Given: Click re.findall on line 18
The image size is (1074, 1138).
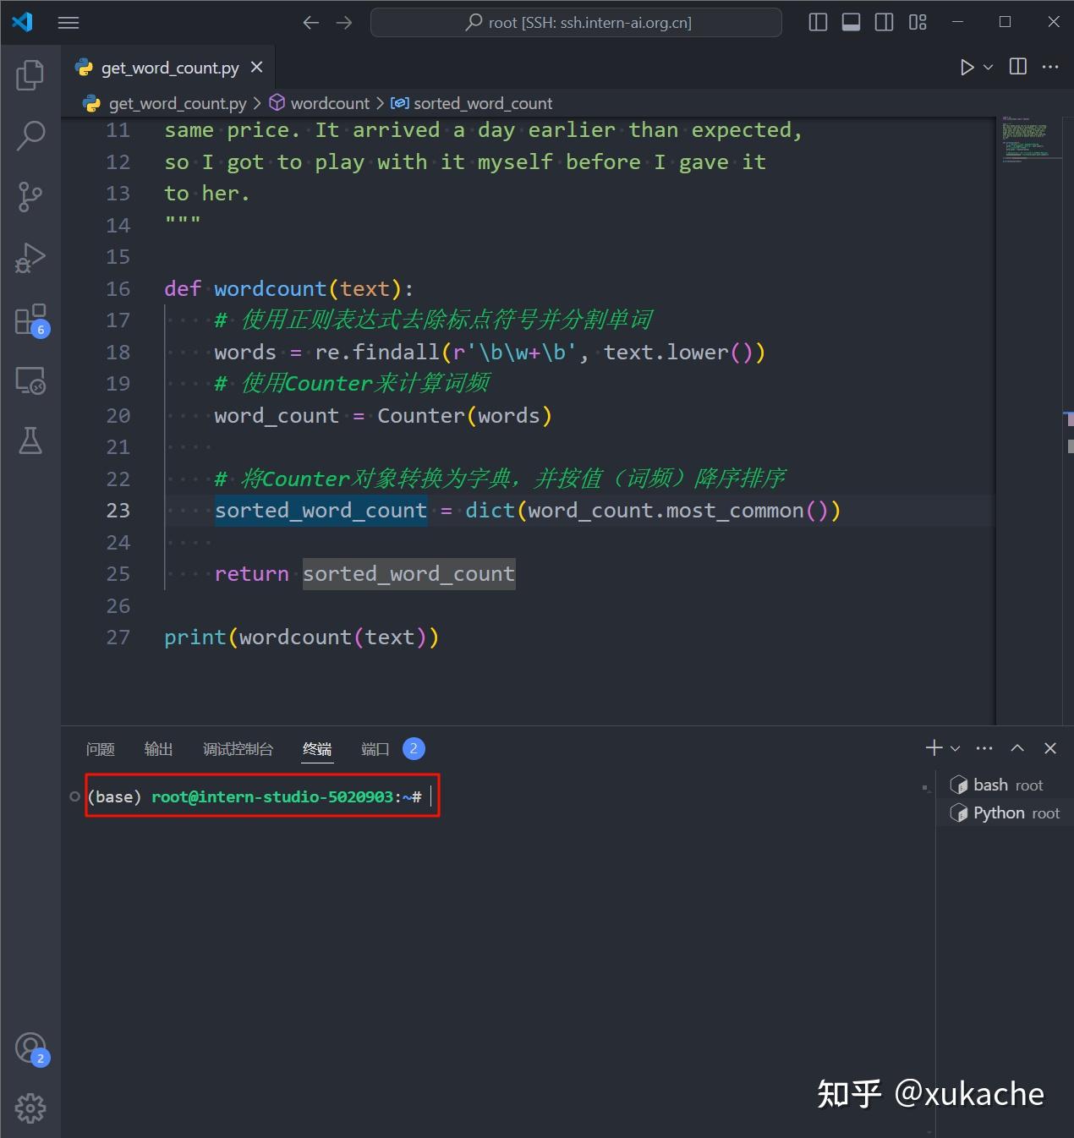Looking at the screenshot, I should click(377, 353).
